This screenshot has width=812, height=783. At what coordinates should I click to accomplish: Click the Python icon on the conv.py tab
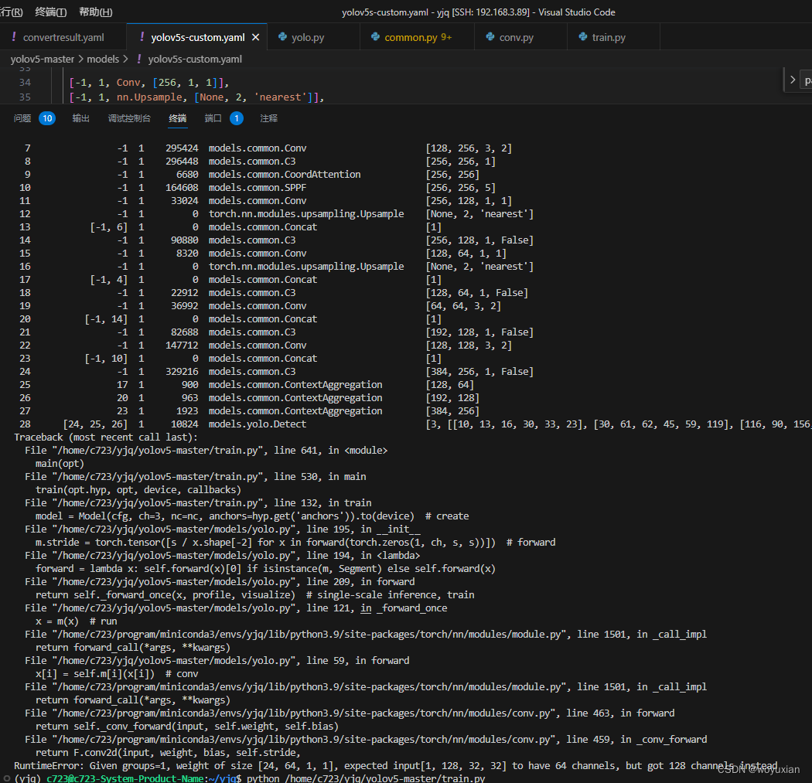pyautogui.click(x=490, y=36)
